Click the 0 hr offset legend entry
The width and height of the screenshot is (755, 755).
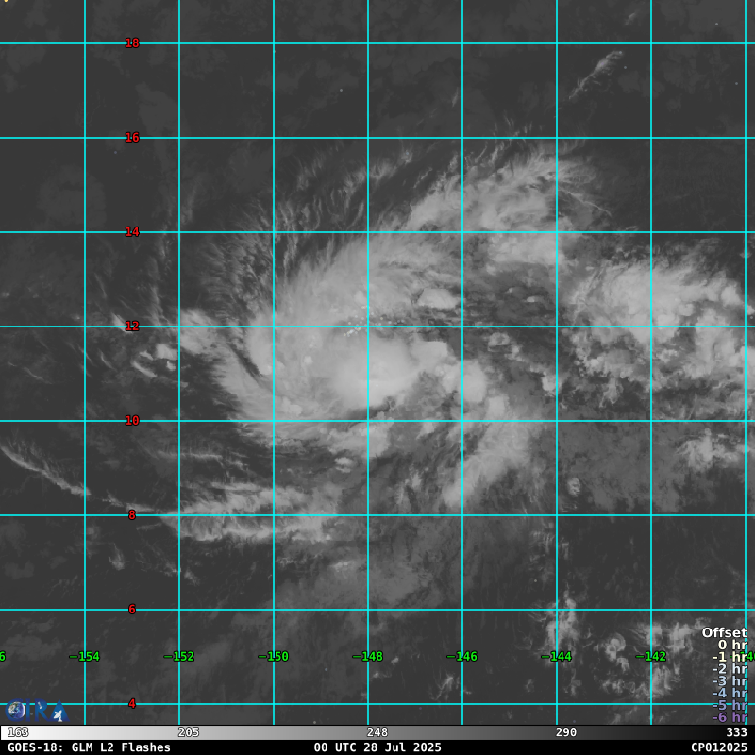pos(731,645)
